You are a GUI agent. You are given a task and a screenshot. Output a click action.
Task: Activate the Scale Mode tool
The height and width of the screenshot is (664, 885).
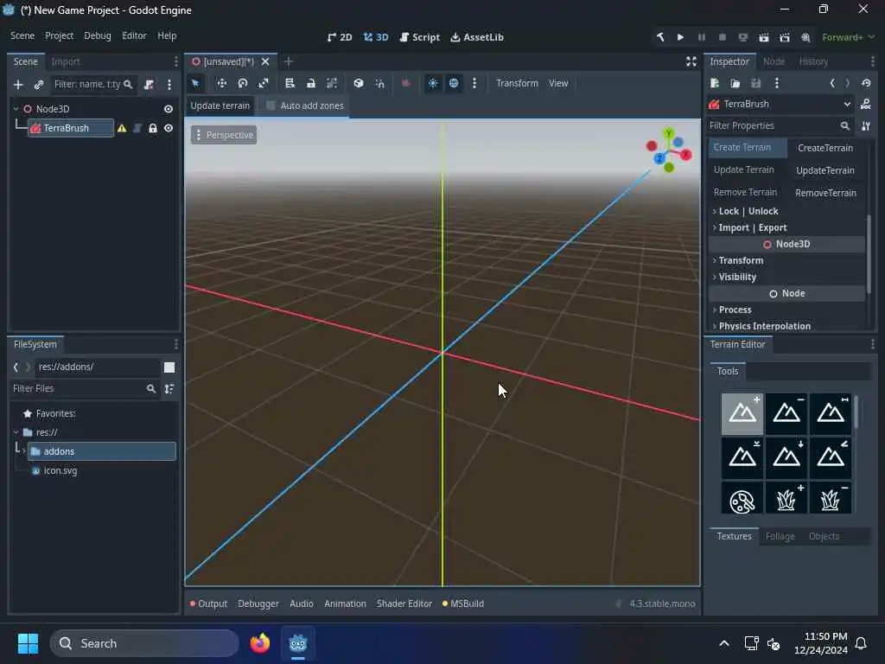(x=264, y=84)
